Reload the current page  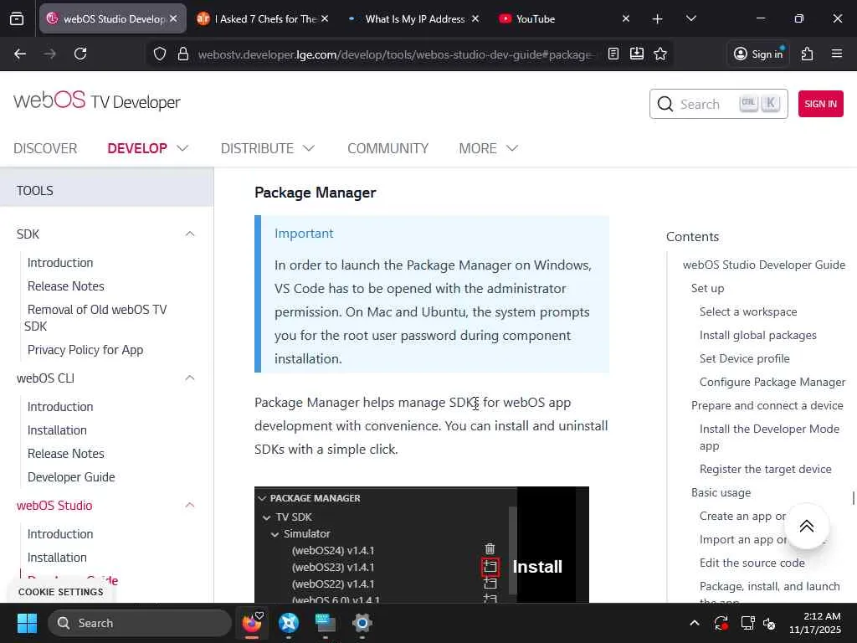(x=80, y=54)
